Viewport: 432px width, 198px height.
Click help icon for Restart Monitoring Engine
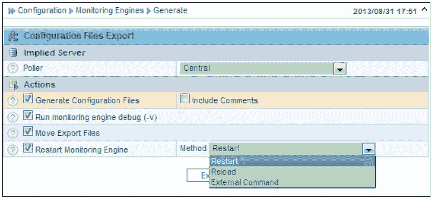click(x=14, y=150)
